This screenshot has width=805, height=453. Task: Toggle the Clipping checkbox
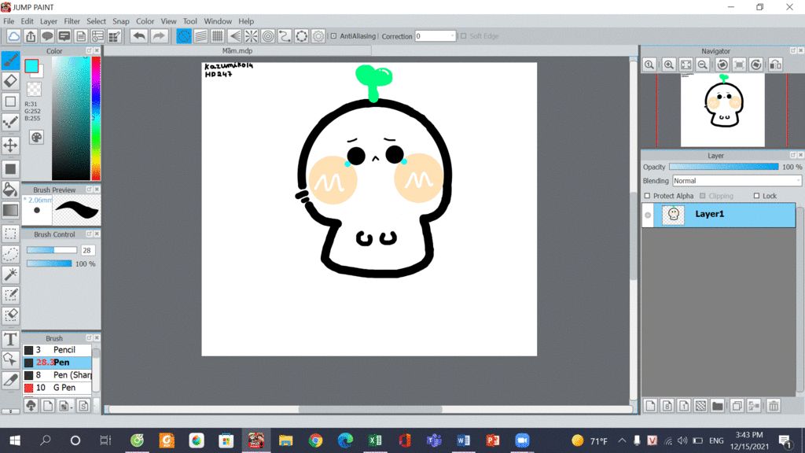[703, 196]
